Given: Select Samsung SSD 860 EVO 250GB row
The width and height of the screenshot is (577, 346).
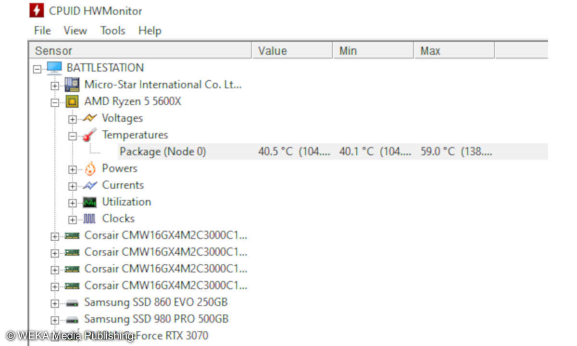Looking at the screenshot, I should (x=156, y=303).
